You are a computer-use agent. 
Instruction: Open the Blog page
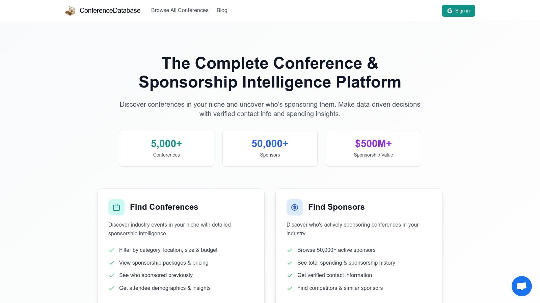click(222, 10)
